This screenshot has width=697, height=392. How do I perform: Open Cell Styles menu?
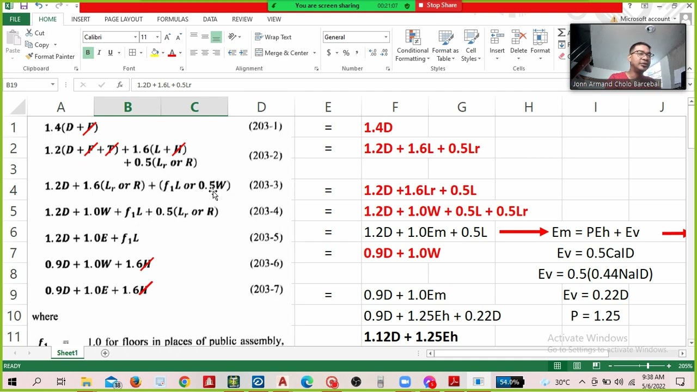(471, 46)
